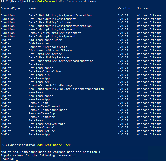Click 'Function' type in Get-CsUserPolicyAssignment row
This screenshot has width=166, height=161.
pos(8,22)
